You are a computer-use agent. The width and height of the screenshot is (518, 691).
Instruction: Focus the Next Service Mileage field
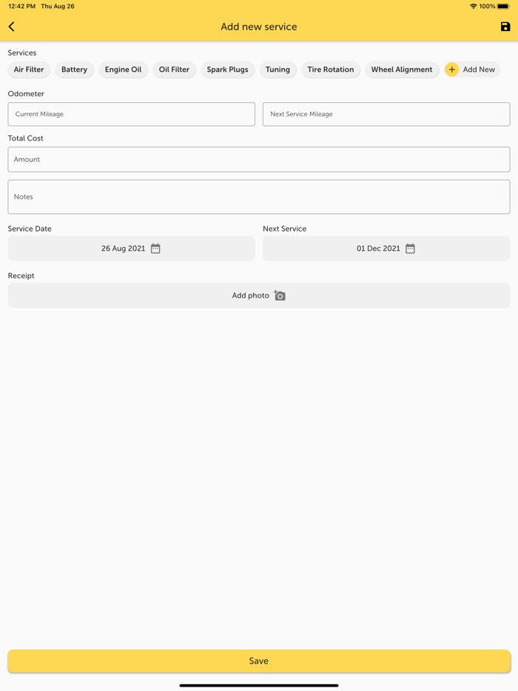[386, 114]
